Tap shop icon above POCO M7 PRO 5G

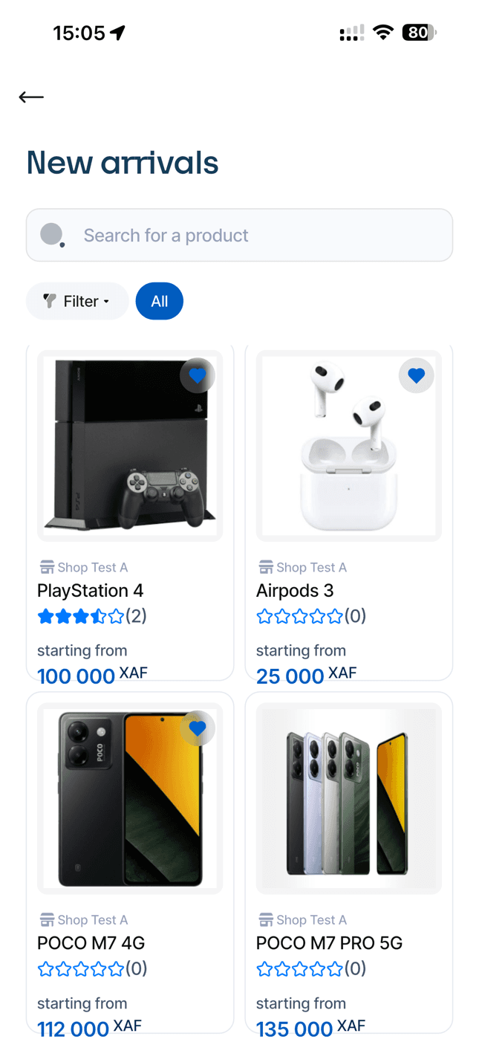266,919
